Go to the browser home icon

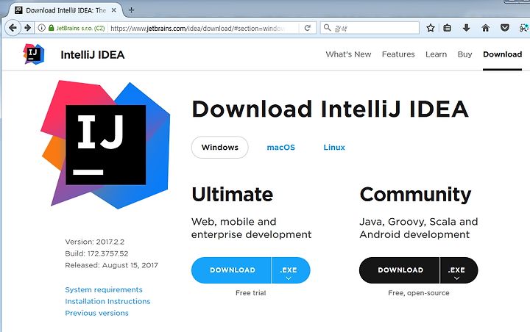tap(485, 28)
